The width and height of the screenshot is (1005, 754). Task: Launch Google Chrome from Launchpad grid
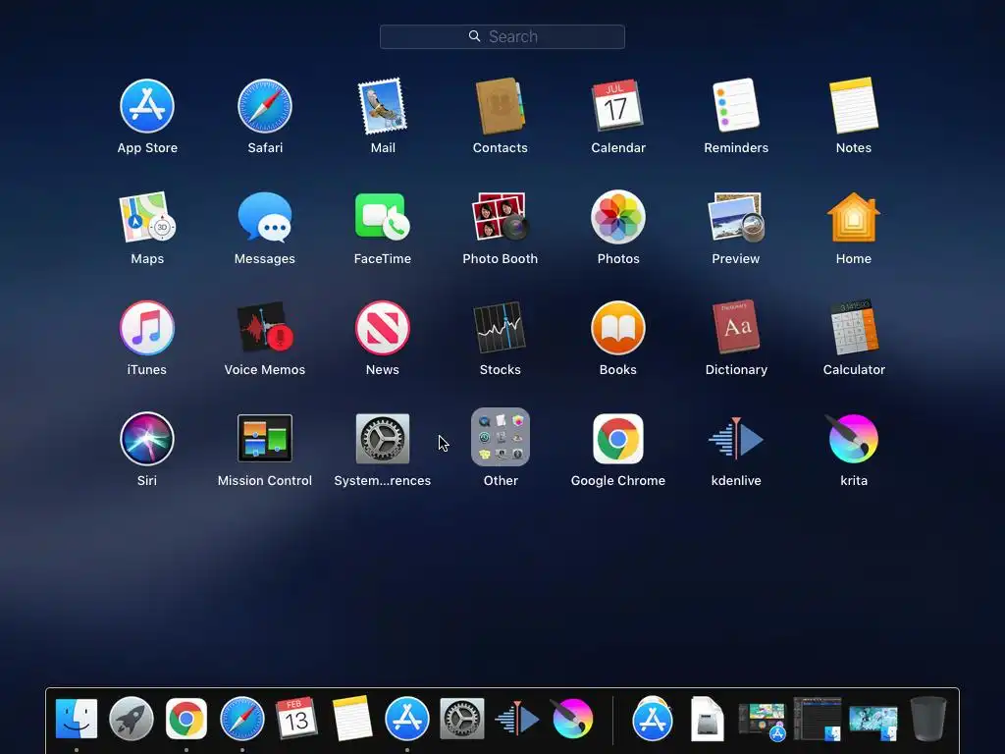click(x=618, y=439)
